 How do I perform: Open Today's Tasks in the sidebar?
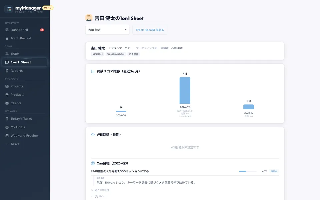[x=25, y=119]
